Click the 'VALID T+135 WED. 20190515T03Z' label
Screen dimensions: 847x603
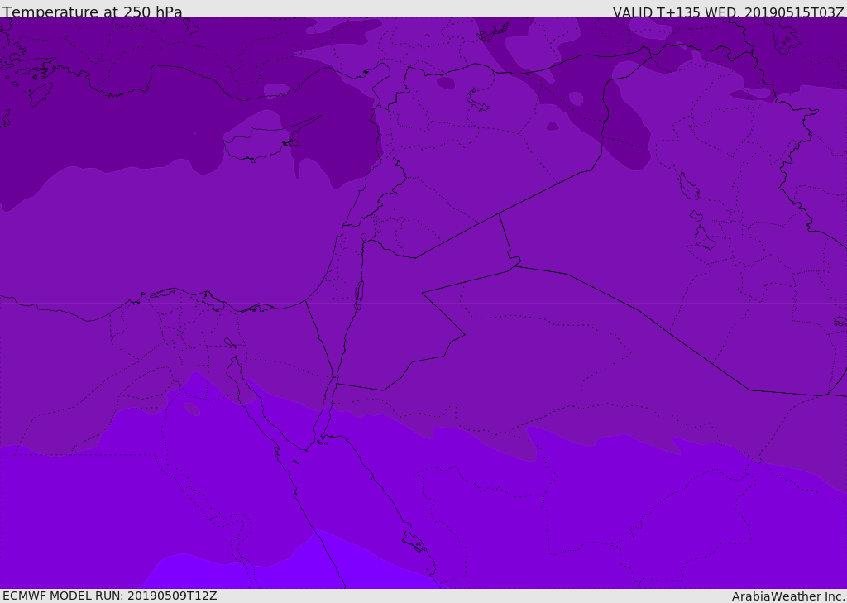(x=728, y=12)
